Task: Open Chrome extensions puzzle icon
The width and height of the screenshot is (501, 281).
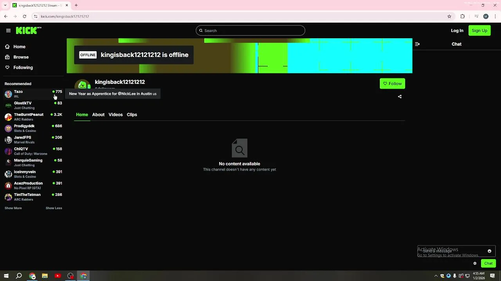Action: (x=463, y=16)
